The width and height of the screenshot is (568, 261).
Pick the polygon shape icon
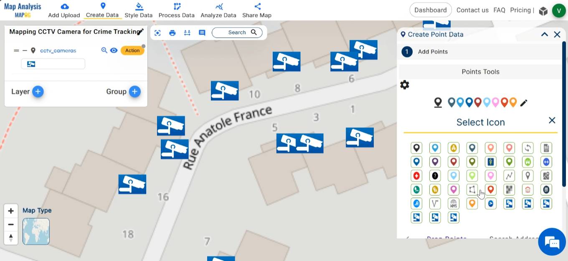click(x=472, y=189)
